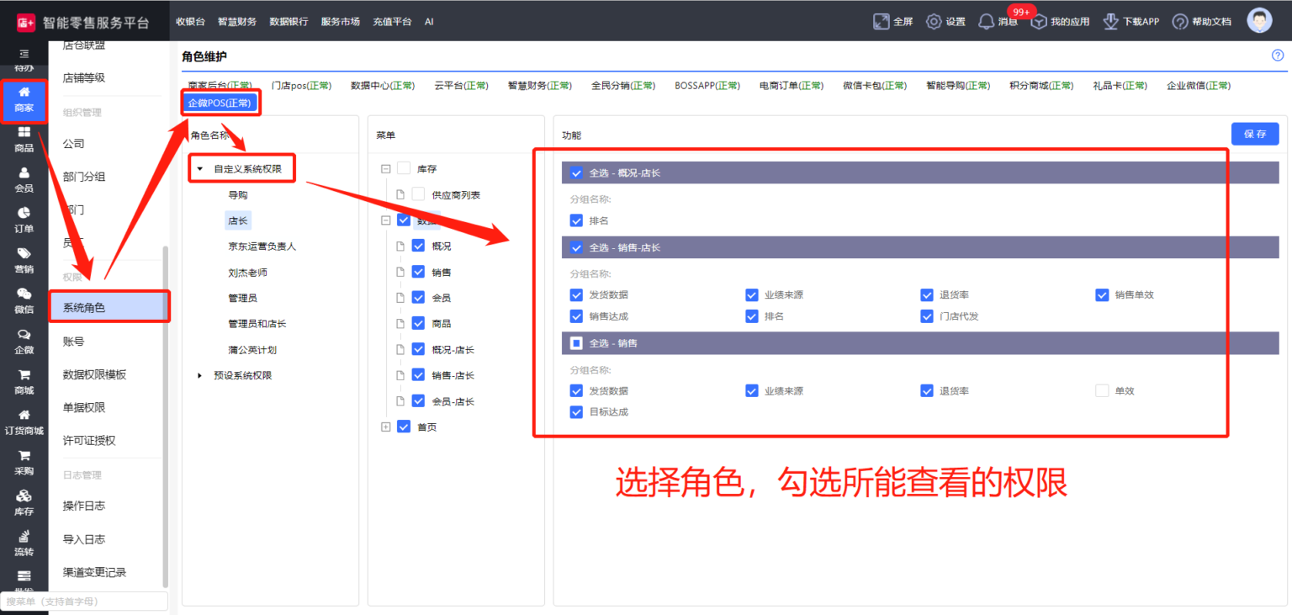
Task: Check 供应商列表 checkbox
Action: 418,194
